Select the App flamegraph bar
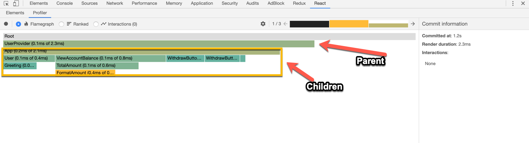The image size is (529, 143). point(142,52)
